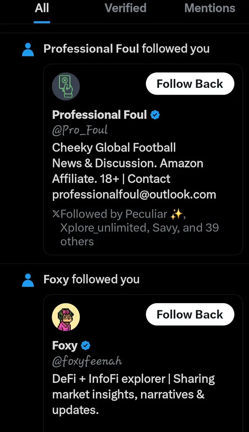
Task: Click the blue verified badge next to Professional Foul
Action: click(x=155, y=115)
